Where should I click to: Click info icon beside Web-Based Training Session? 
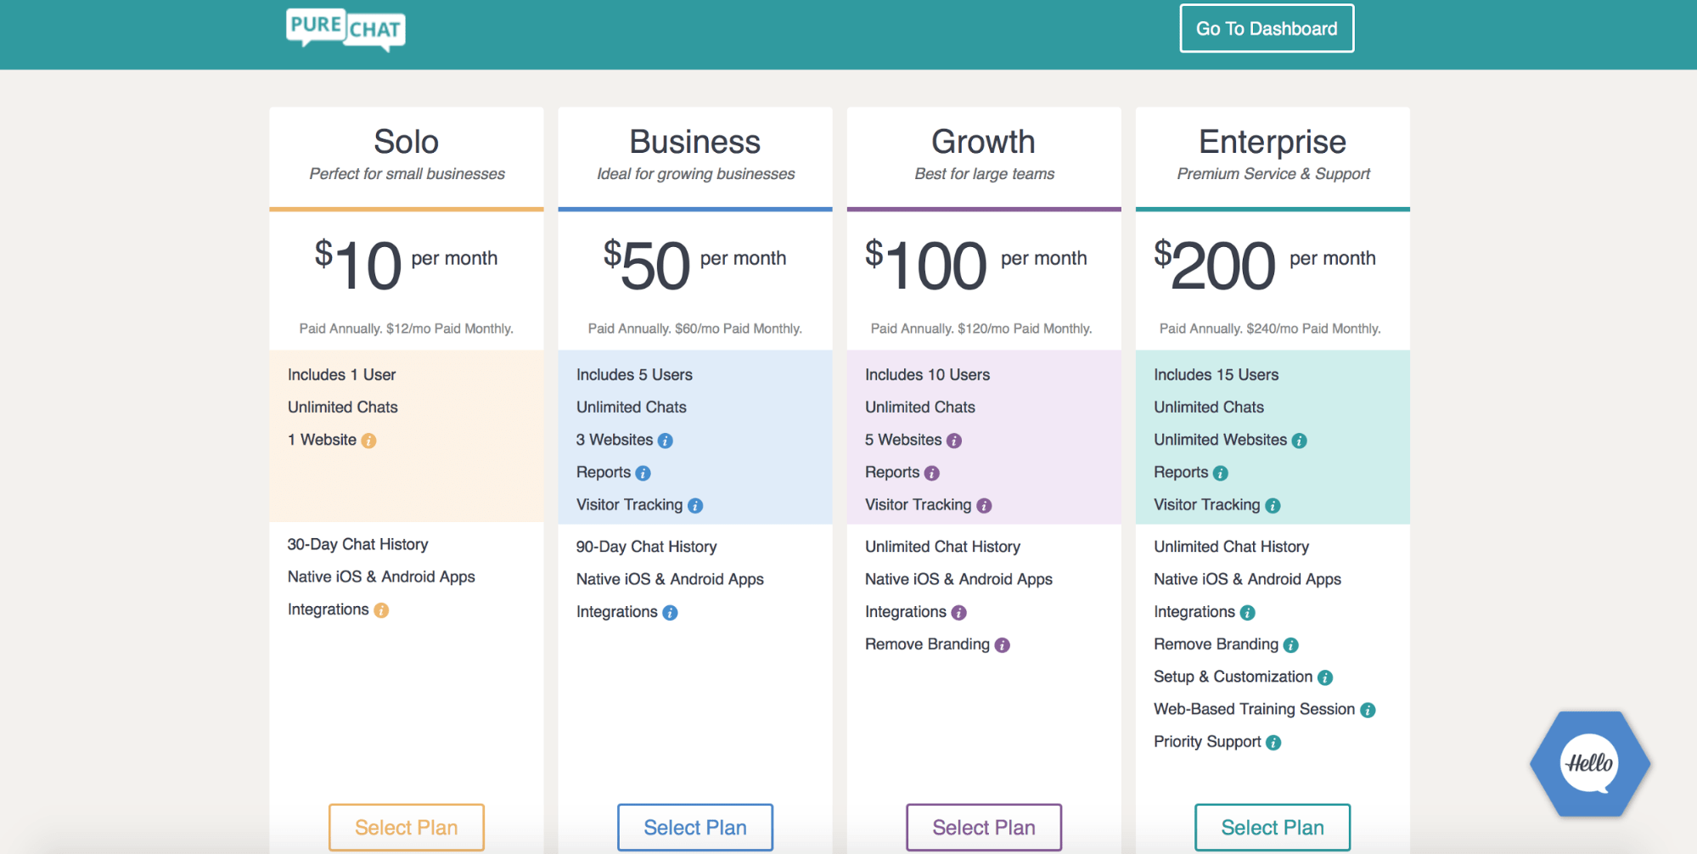point(1368,710)
